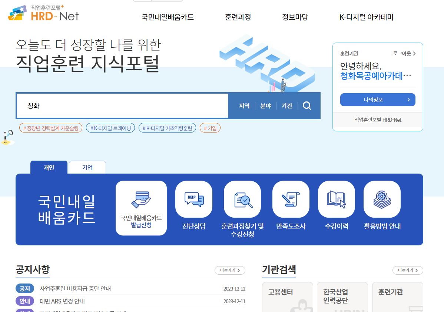This screenshot has height=312, width=444.
Task: Click #중장년 경력설계 카운슬링 tag
Action: click(51, 128)
